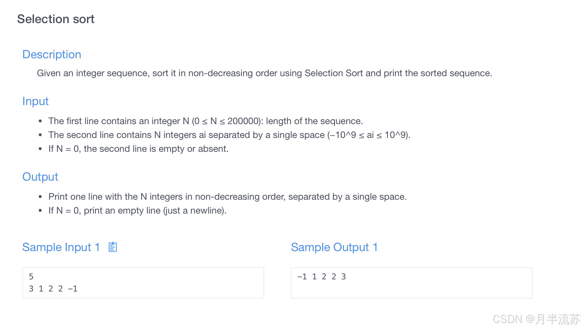
Task: Click inside the Sample Input 1 box
Action: click(x=143, y=283)
